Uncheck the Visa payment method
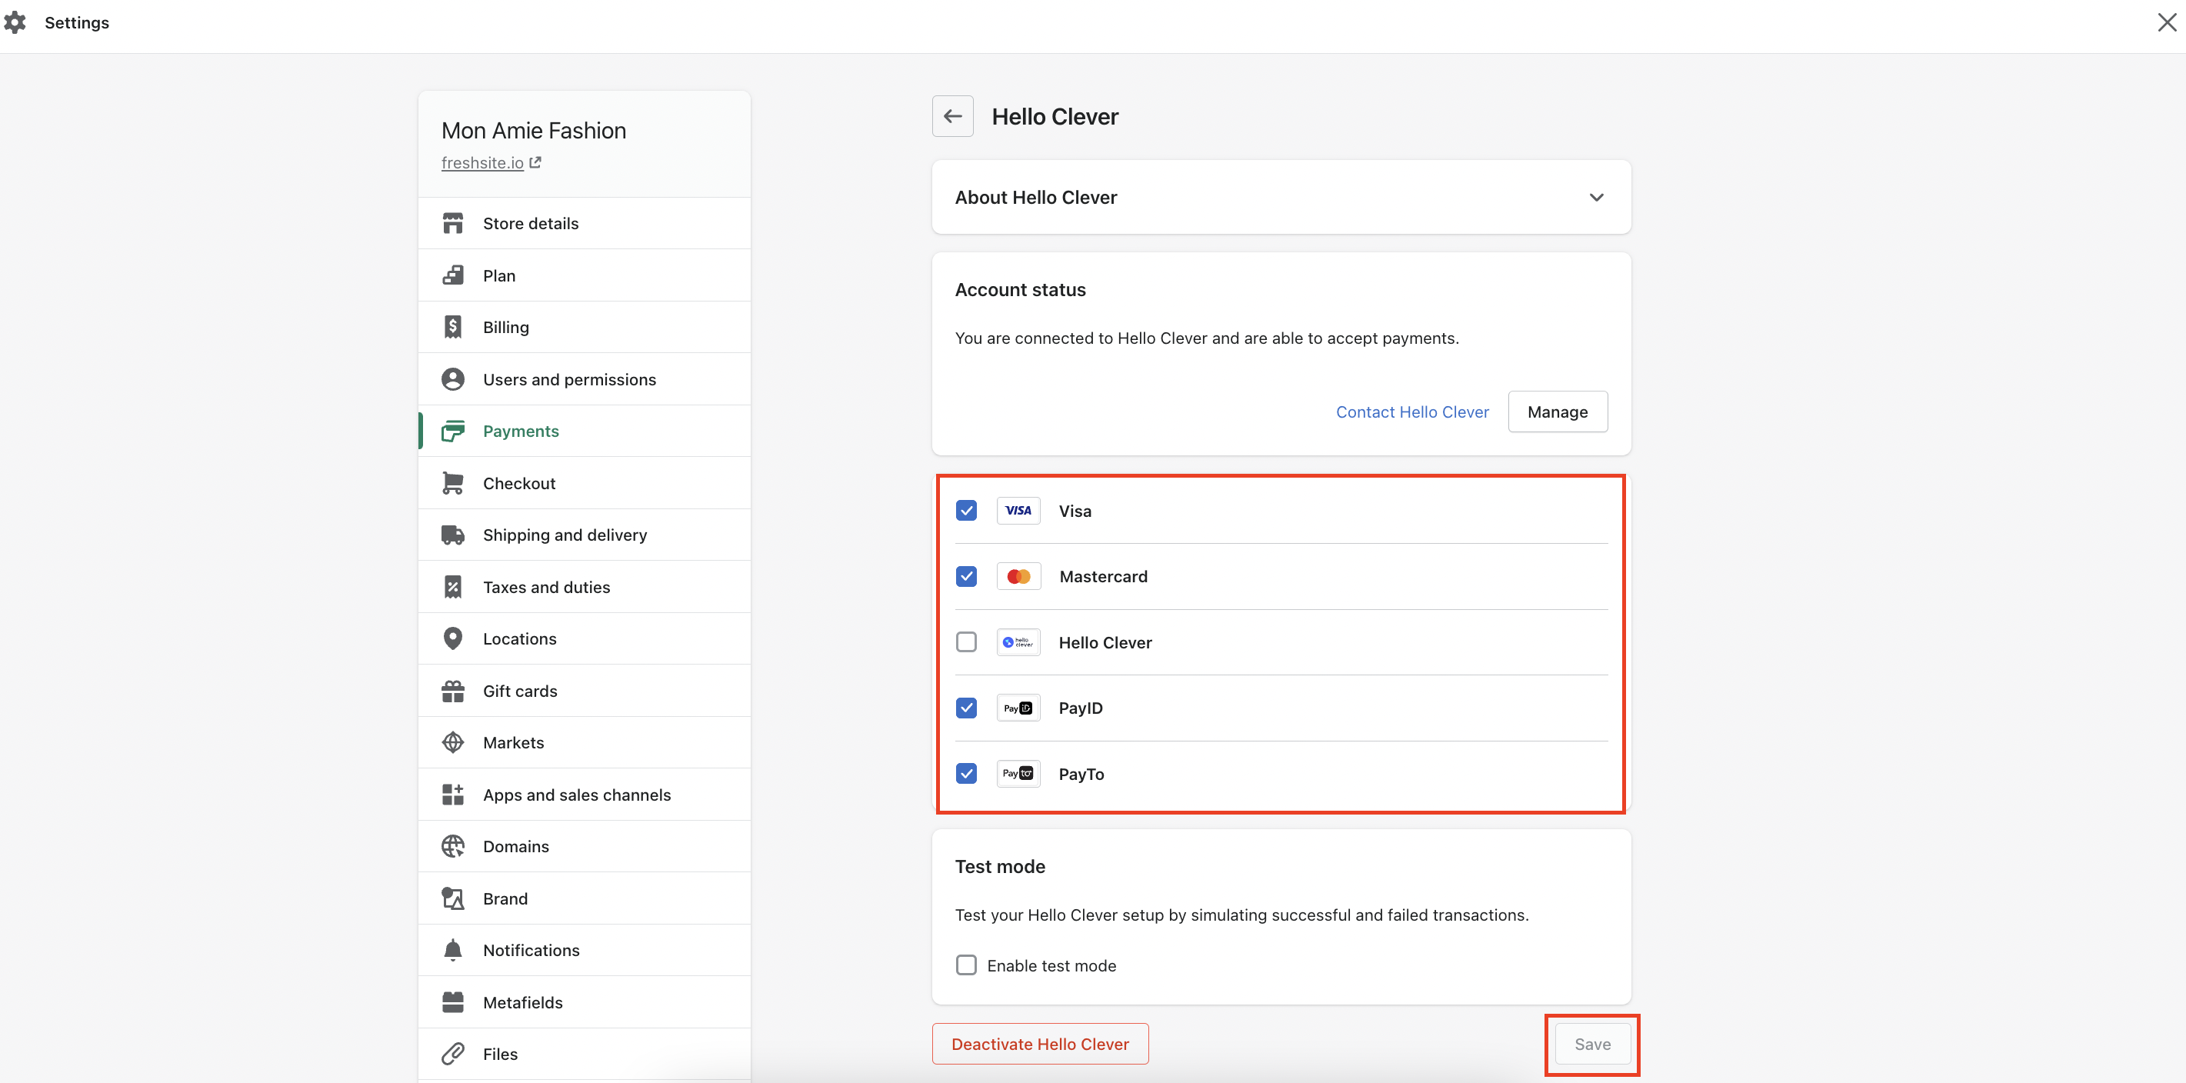The image size is (2186, 1083). point(966,510)
